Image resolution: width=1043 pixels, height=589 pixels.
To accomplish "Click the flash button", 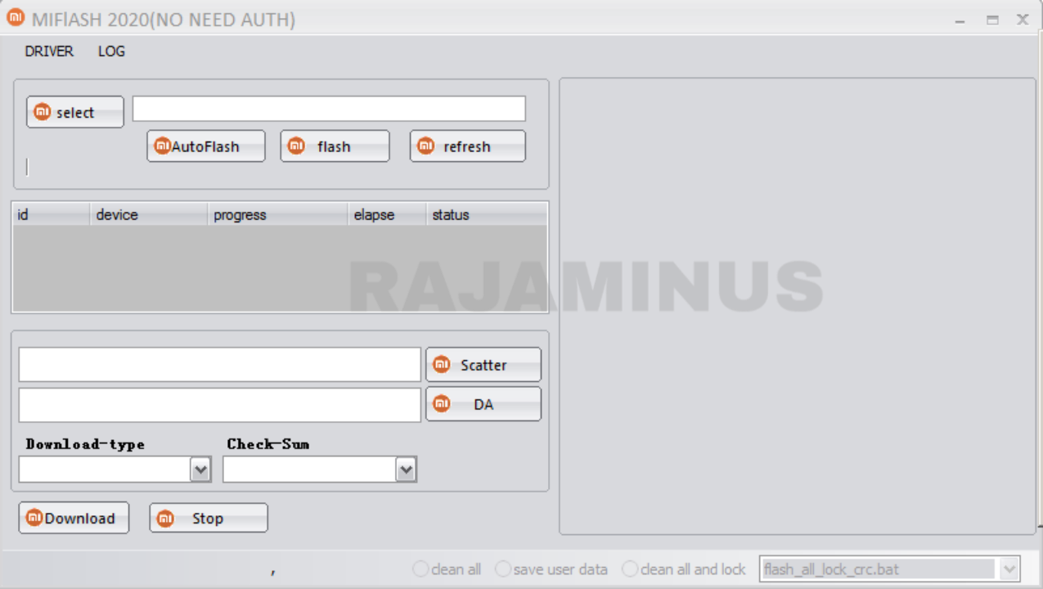I will [335, 146].
